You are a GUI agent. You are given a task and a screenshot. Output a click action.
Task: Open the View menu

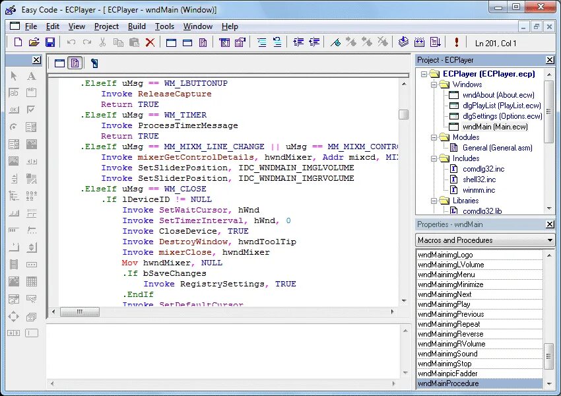point(77,26)
